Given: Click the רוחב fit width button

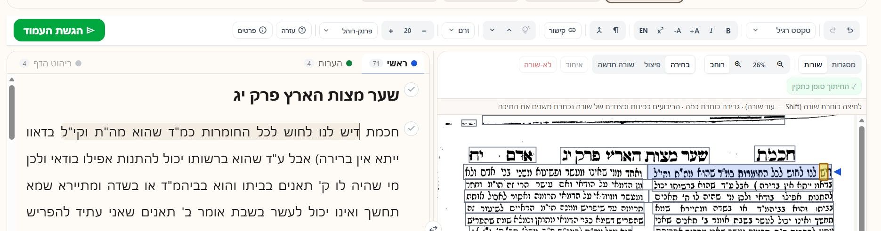Looking at the screenshot, I should point(717,64).
